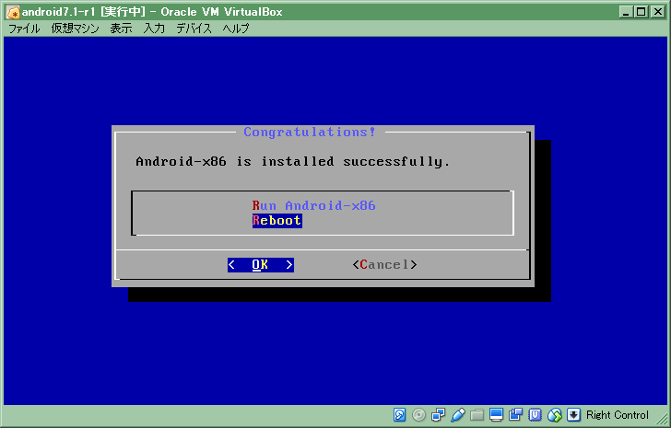Confirm with the OK button
This screenshot has width=671, height=428.
coord(261,265)
